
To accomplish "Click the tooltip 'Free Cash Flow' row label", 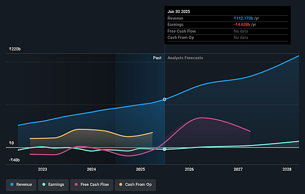I will pos(182,31).
